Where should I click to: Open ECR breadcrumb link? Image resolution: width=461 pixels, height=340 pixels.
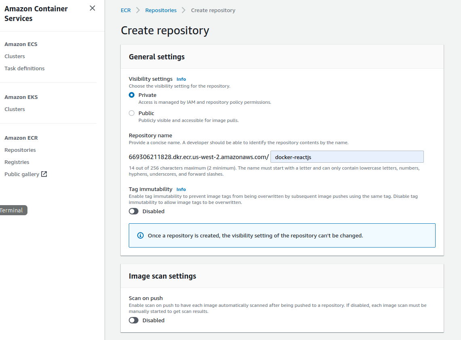tap(126, 10)
